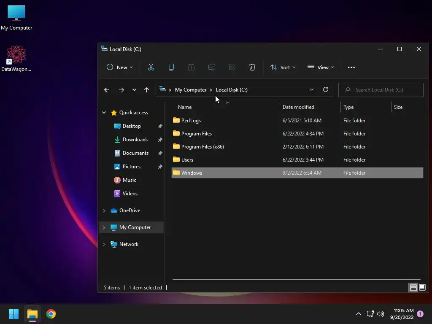Select the Program Files folder

[297, 134]
